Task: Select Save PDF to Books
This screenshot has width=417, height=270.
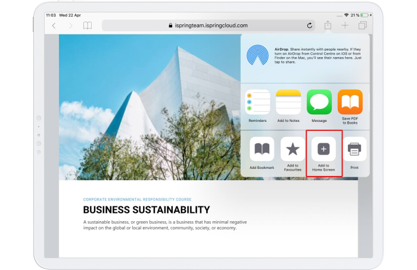Action: pyautogui.click(x=350, y=102)
